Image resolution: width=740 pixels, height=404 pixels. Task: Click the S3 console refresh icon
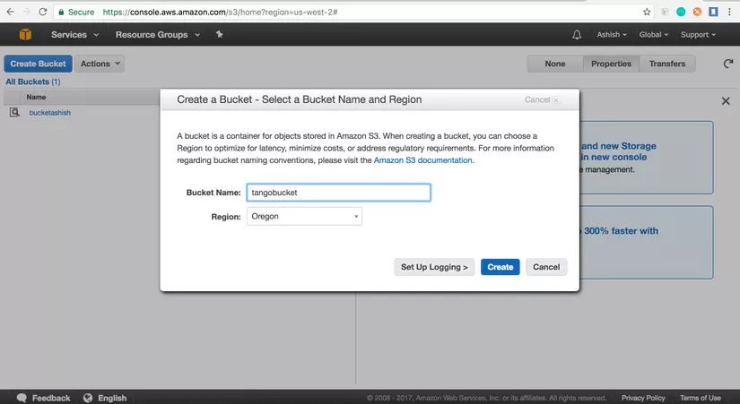(728, 64)
